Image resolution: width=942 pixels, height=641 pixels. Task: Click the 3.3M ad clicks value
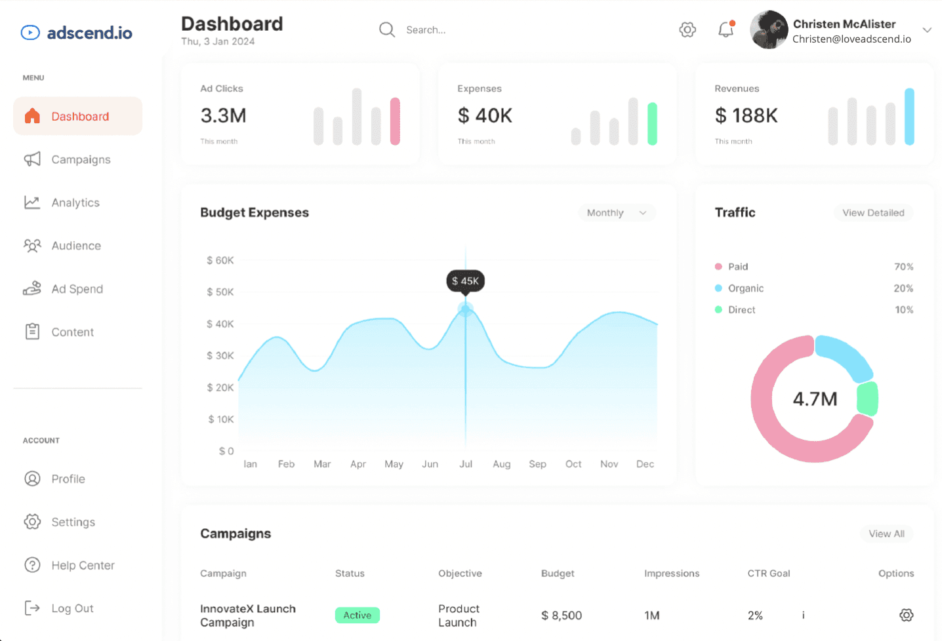tap(223, 115)
